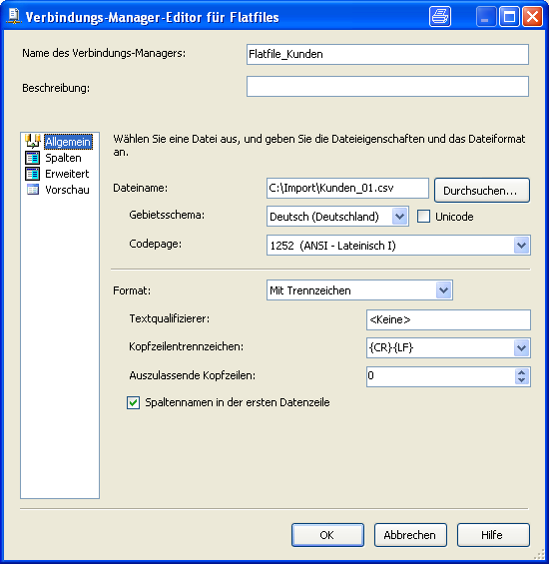Click the Erweitert page icon
This screenshot has width=549, height=564.
[32, 174]
